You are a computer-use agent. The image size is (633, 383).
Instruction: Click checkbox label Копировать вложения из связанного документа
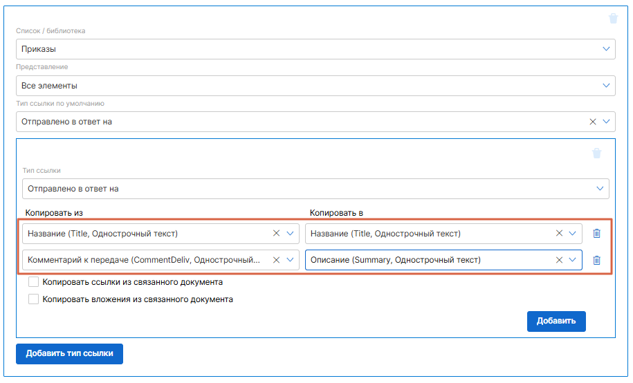(138, 299)
